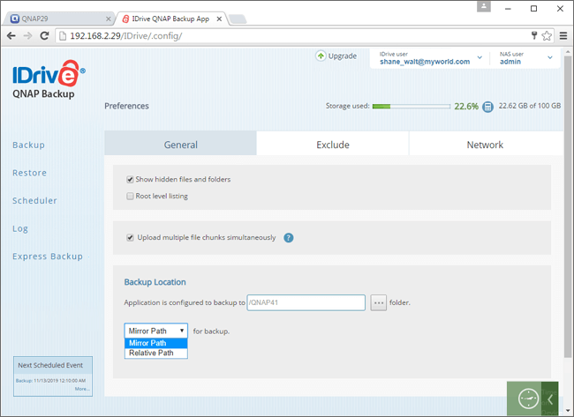Open the help icon beside upload chunks
Screen dimensions: 574x417
289,237
